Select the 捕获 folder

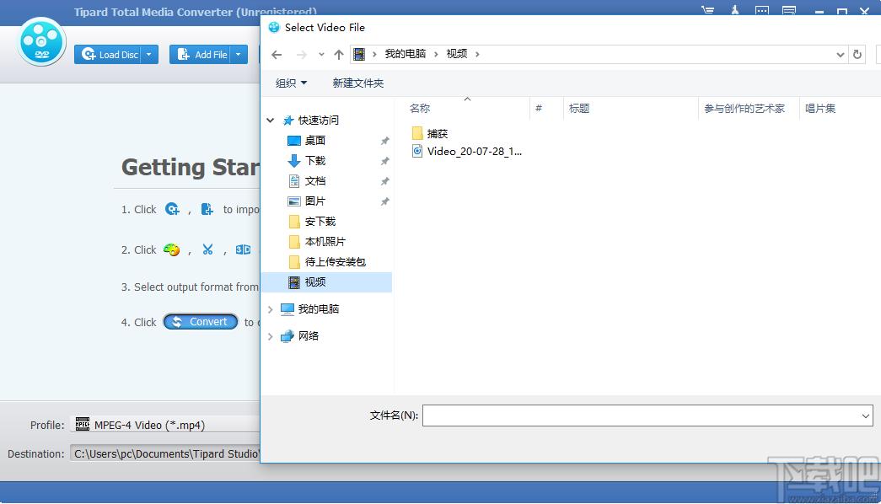(x=437, y=134)
